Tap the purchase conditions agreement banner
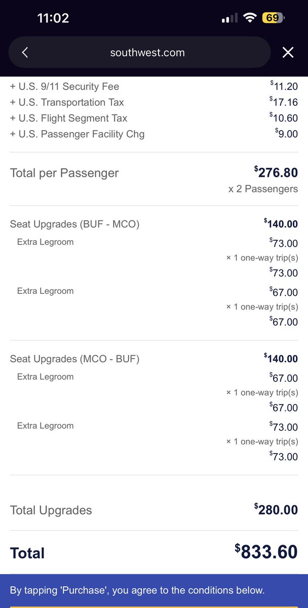The width and height of the screenshot is (308, 608). click(x=137, y=590)
